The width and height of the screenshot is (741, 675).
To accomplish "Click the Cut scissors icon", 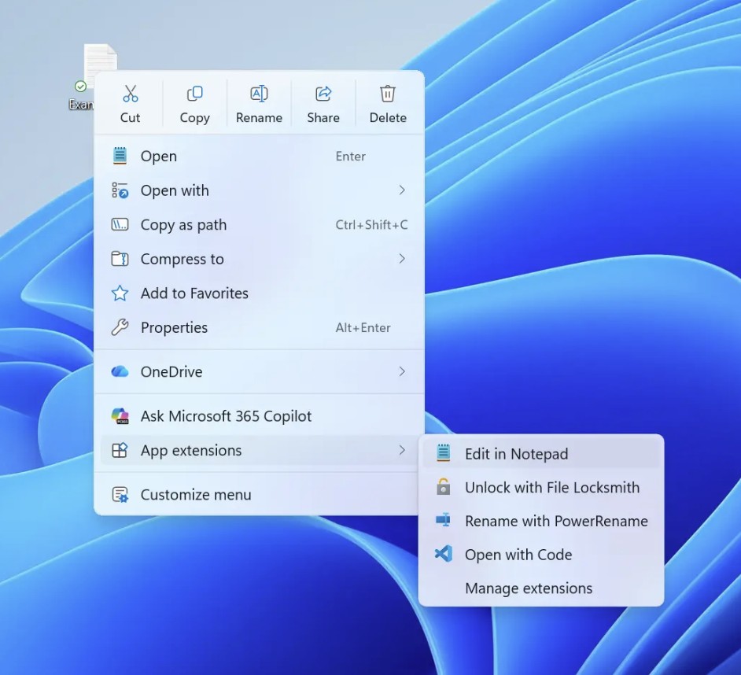I will pos(130,94).
